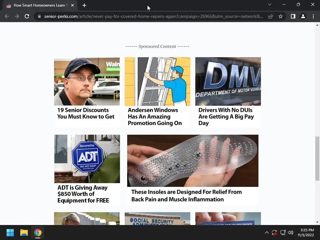Viewport: 320px width, 240px height.
Task: Click Chrome icon in taskbar
Action: (x=38, y=232)
